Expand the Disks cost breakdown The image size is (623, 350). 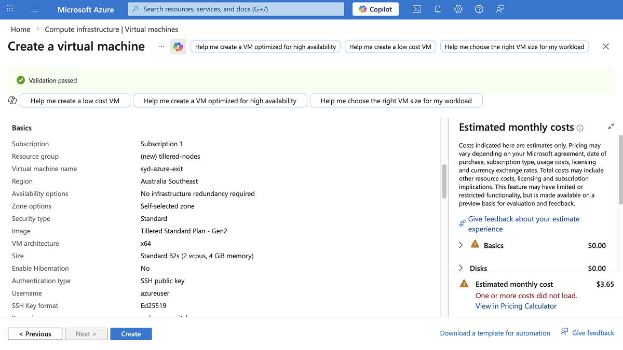[461, 268]
